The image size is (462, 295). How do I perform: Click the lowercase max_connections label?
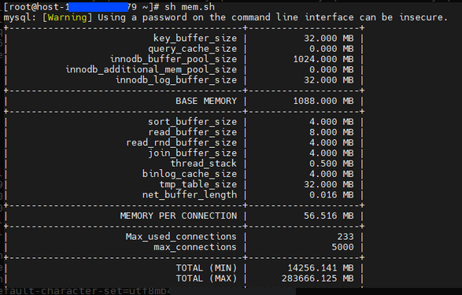tap(195, 247)
